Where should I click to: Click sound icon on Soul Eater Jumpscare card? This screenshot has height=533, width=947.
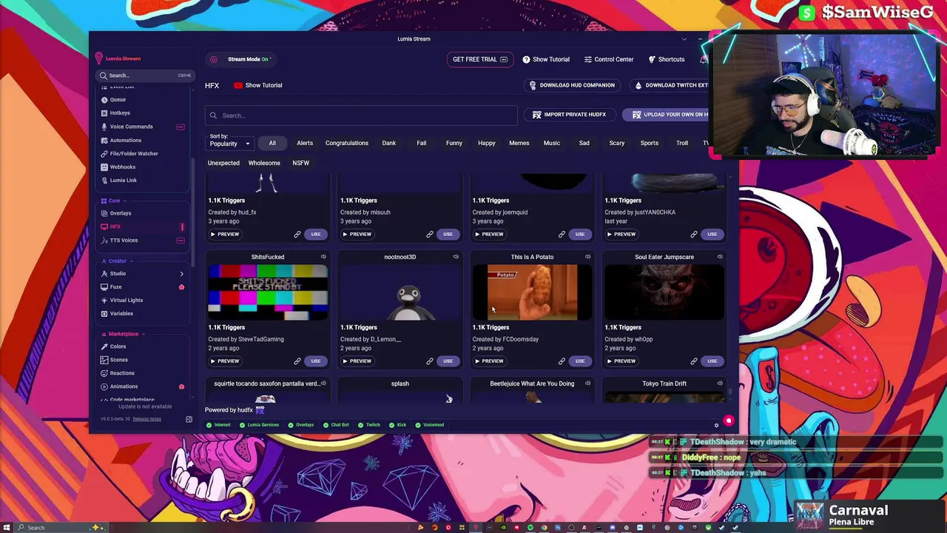click(x=720, y=257)
